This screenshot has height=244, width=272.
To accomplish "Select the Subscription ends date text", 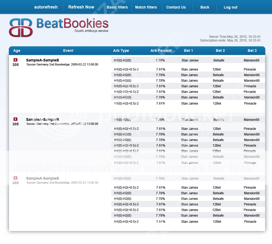I will (x=230, y=40).
